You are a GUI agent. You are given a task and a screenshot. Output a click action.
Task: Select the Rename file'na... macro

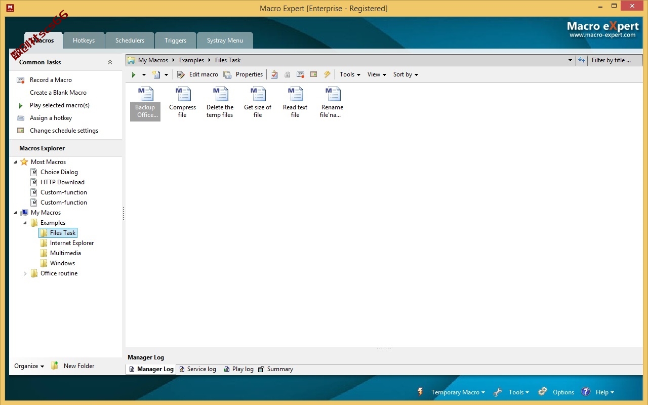(x=332, y=103)
